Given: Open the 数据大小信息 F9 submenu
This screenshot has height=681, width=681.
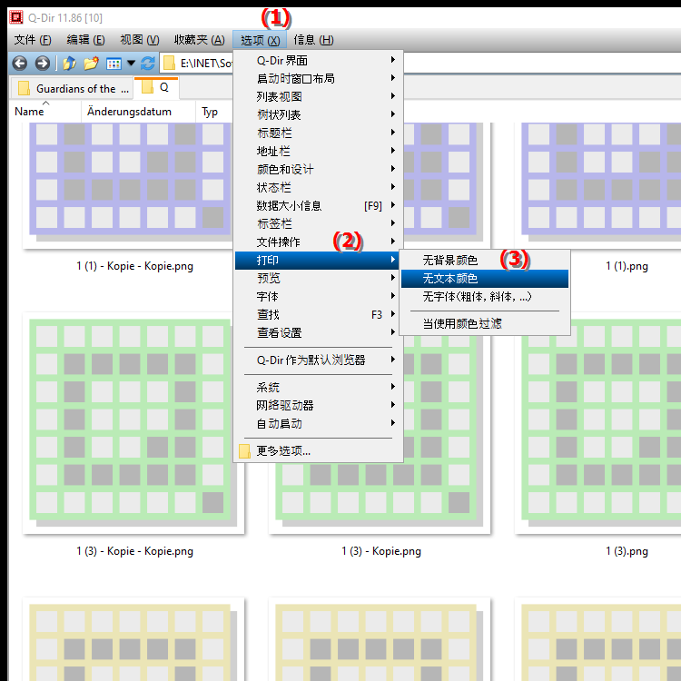Looking at the screenshot, I should click(319, 205).
